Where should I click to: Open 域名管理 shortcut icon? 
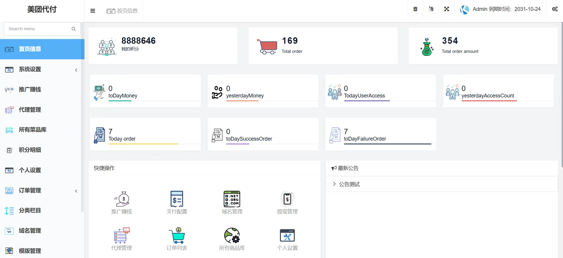pos(232,199)
